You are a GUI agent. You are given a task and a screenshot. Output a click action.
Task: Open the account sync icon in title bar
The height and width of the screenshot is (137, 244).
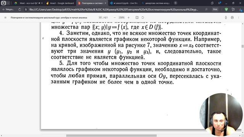point(219,3)
